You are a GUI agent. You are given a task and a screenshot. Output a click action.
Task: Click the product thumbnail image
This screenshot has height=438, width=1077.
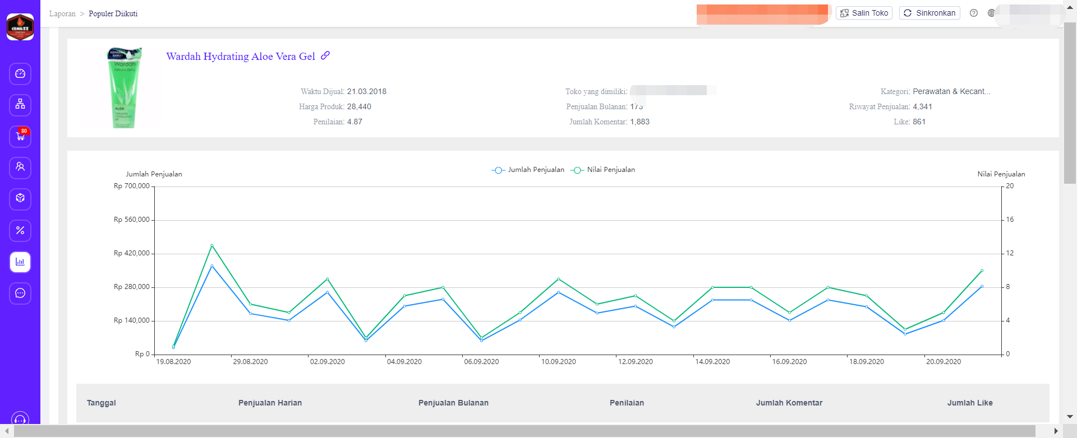click(x=124, y=87)
